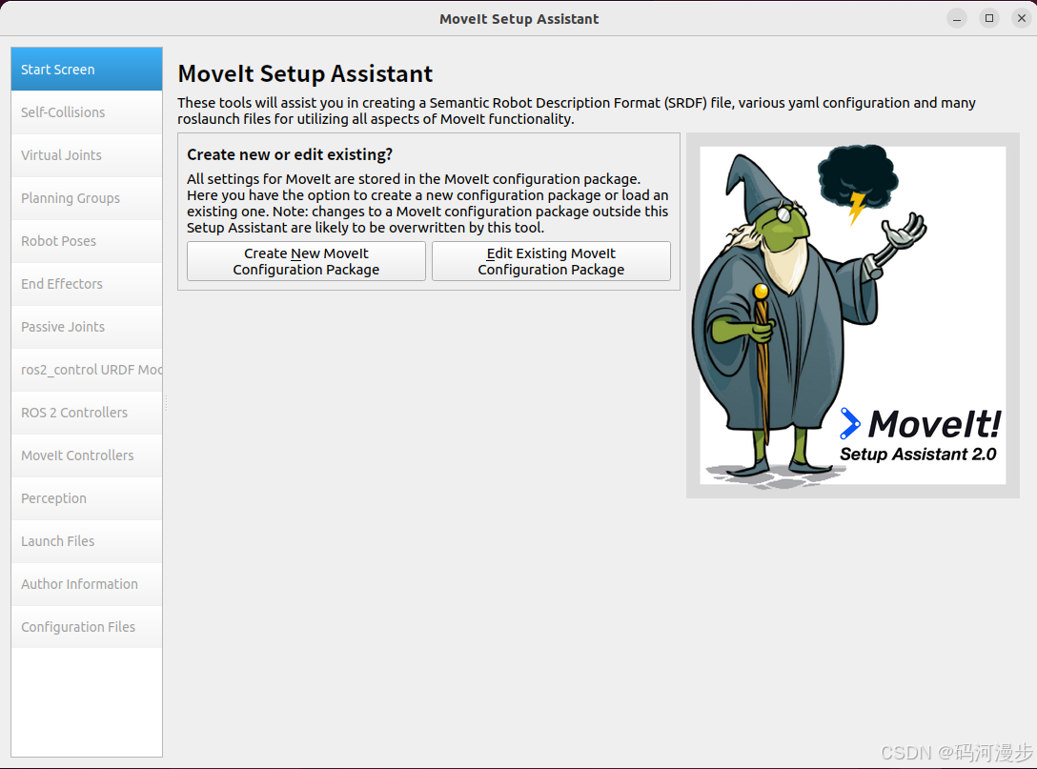
Task: Click Edit Existing MoveIt Configuration Package
Action: click(551, 261)
